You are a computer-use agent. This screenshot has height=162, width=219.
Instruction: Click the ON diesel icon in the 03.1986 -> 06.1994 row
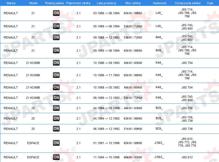pyautogui.click(x=56, y=13)
